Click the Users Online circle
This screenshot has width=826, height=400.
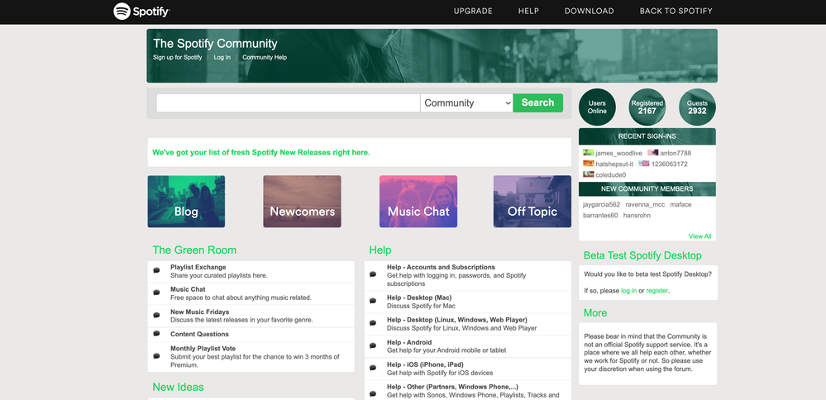tap(597, 107)
